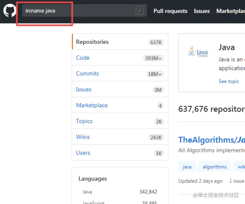Select the Updated 2 days ago text
This screenshot has width=245, height=204.
[x=200, y=181]
